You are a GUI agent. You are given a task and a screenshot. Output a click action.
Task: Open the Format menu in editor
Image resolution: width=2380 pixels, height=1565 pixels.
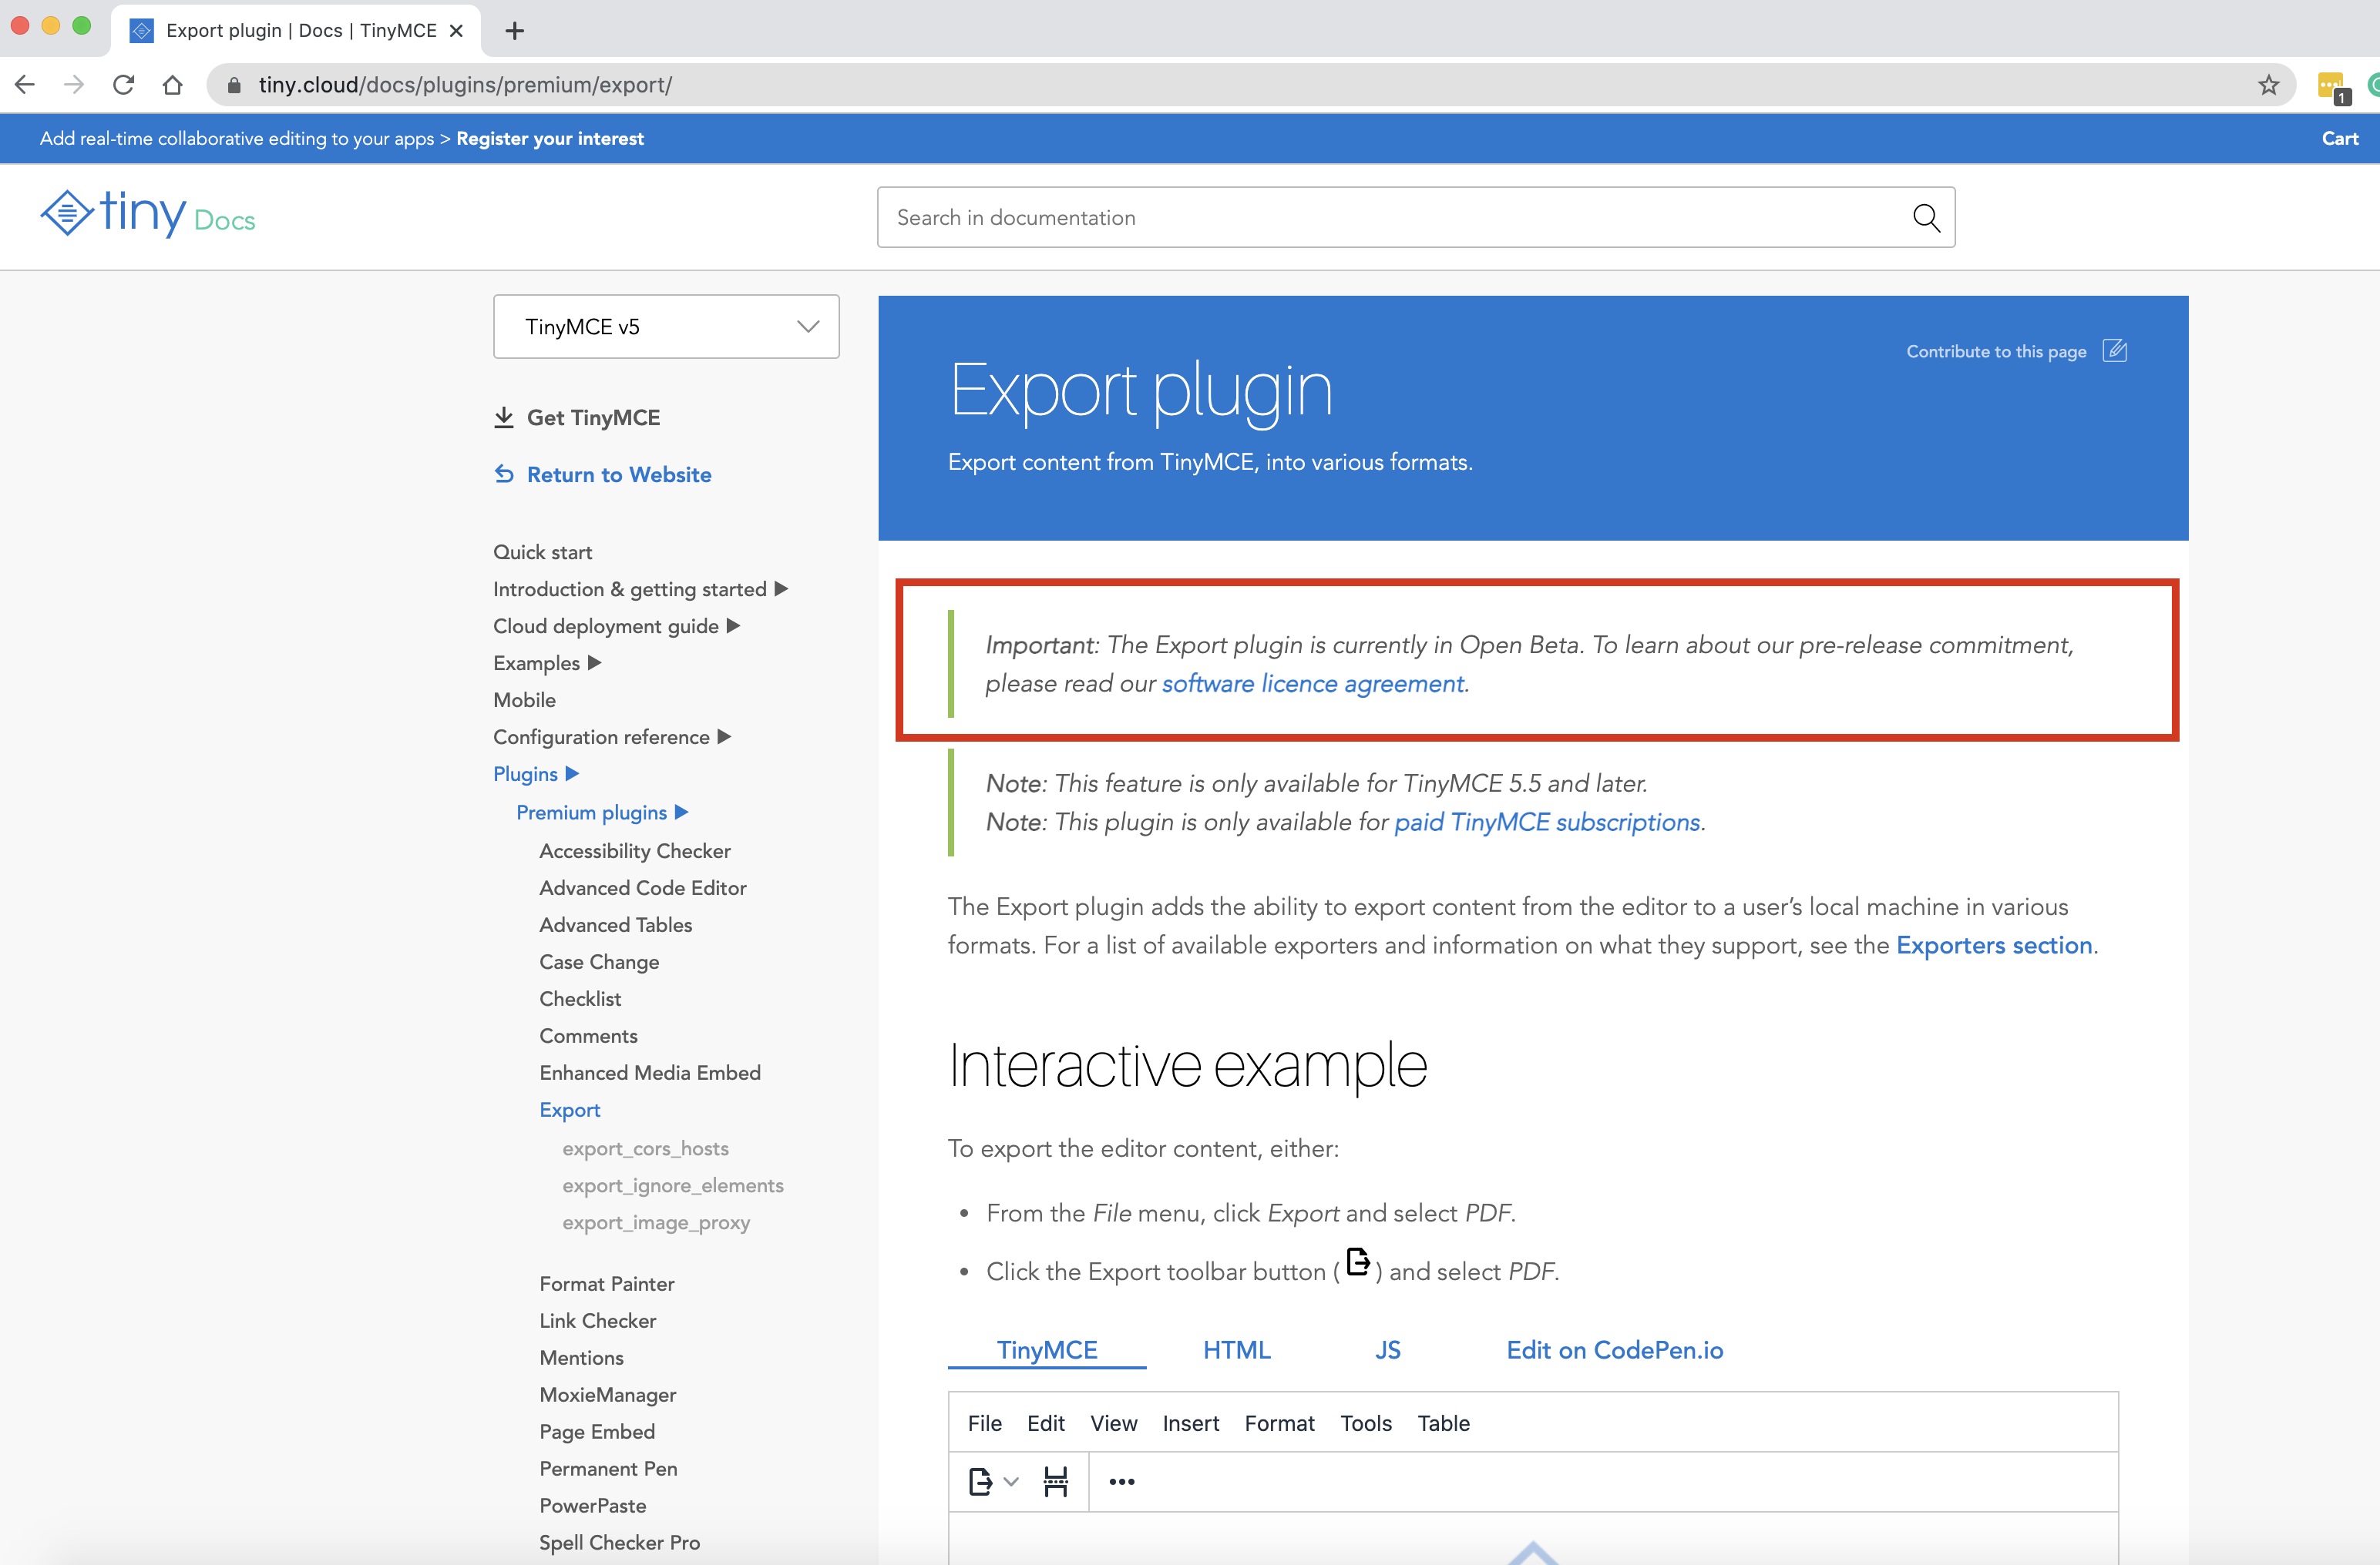tap(1279, 1423)
